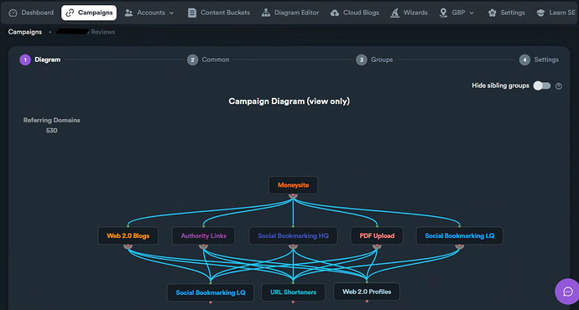
Task: Open Dashboard menu item
Action: pyautogui.click(x=31, y=13)
